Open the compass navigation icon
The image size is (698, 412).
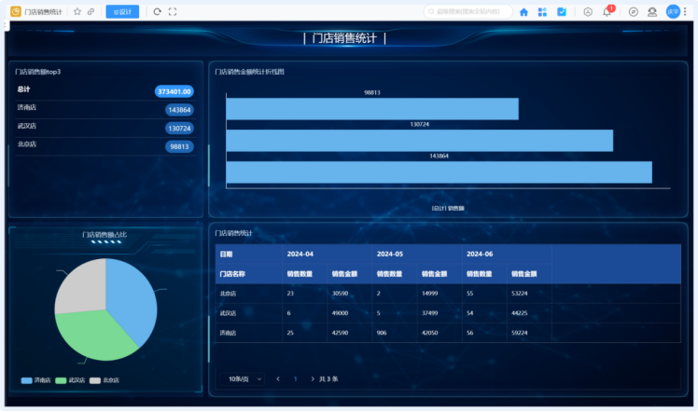tap(634, 12)
